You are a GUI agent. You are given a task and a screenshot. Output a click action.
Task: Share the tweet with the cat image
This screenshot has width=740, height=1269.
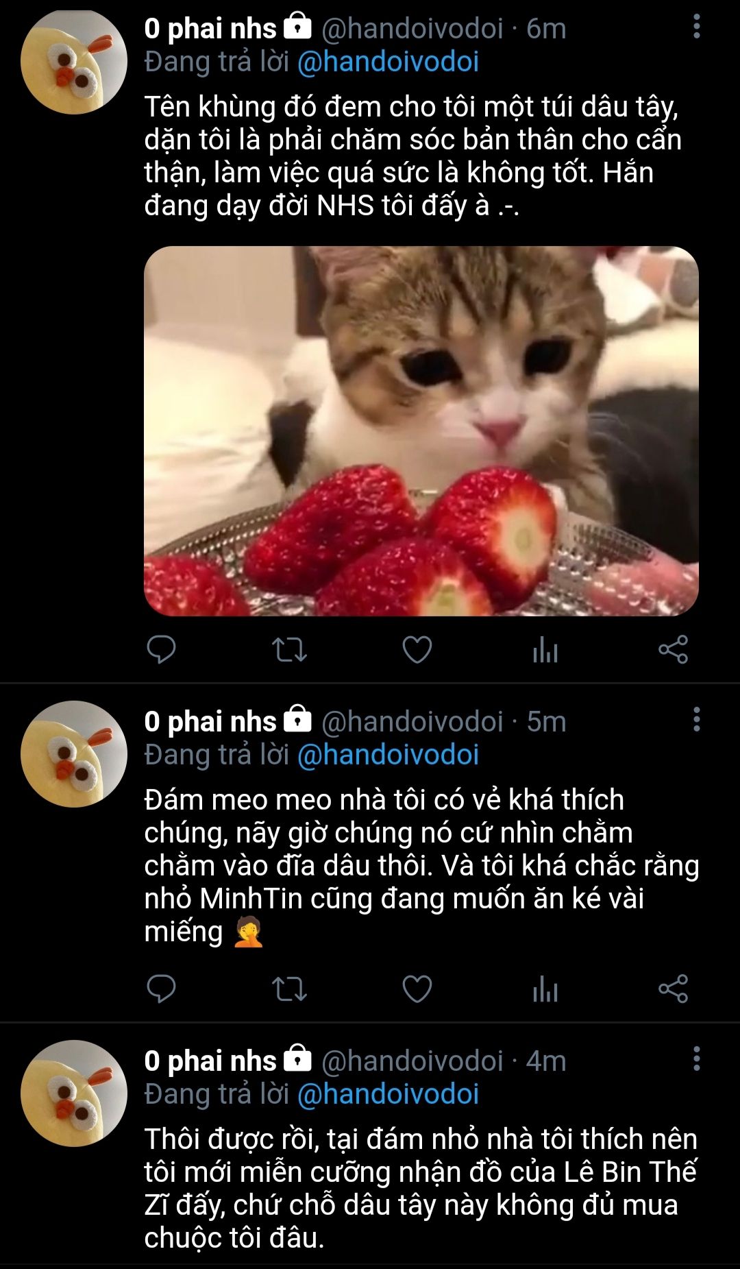click(673, 649)
